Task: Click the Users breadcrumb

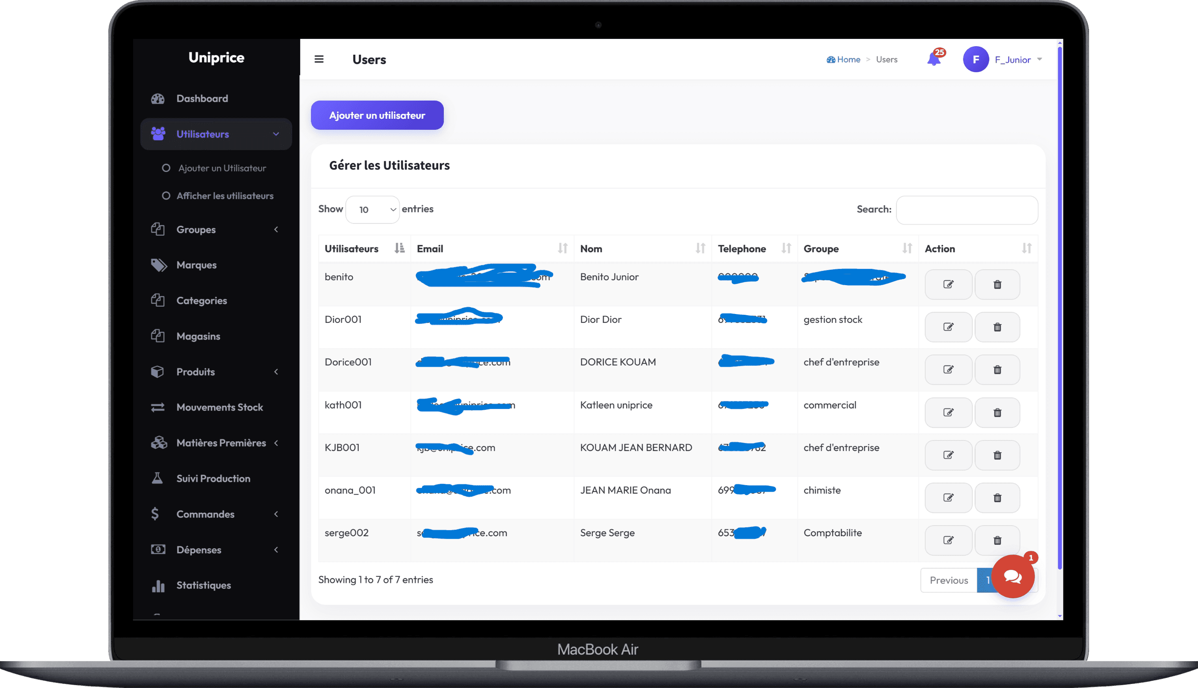Action: click(887, 60)
